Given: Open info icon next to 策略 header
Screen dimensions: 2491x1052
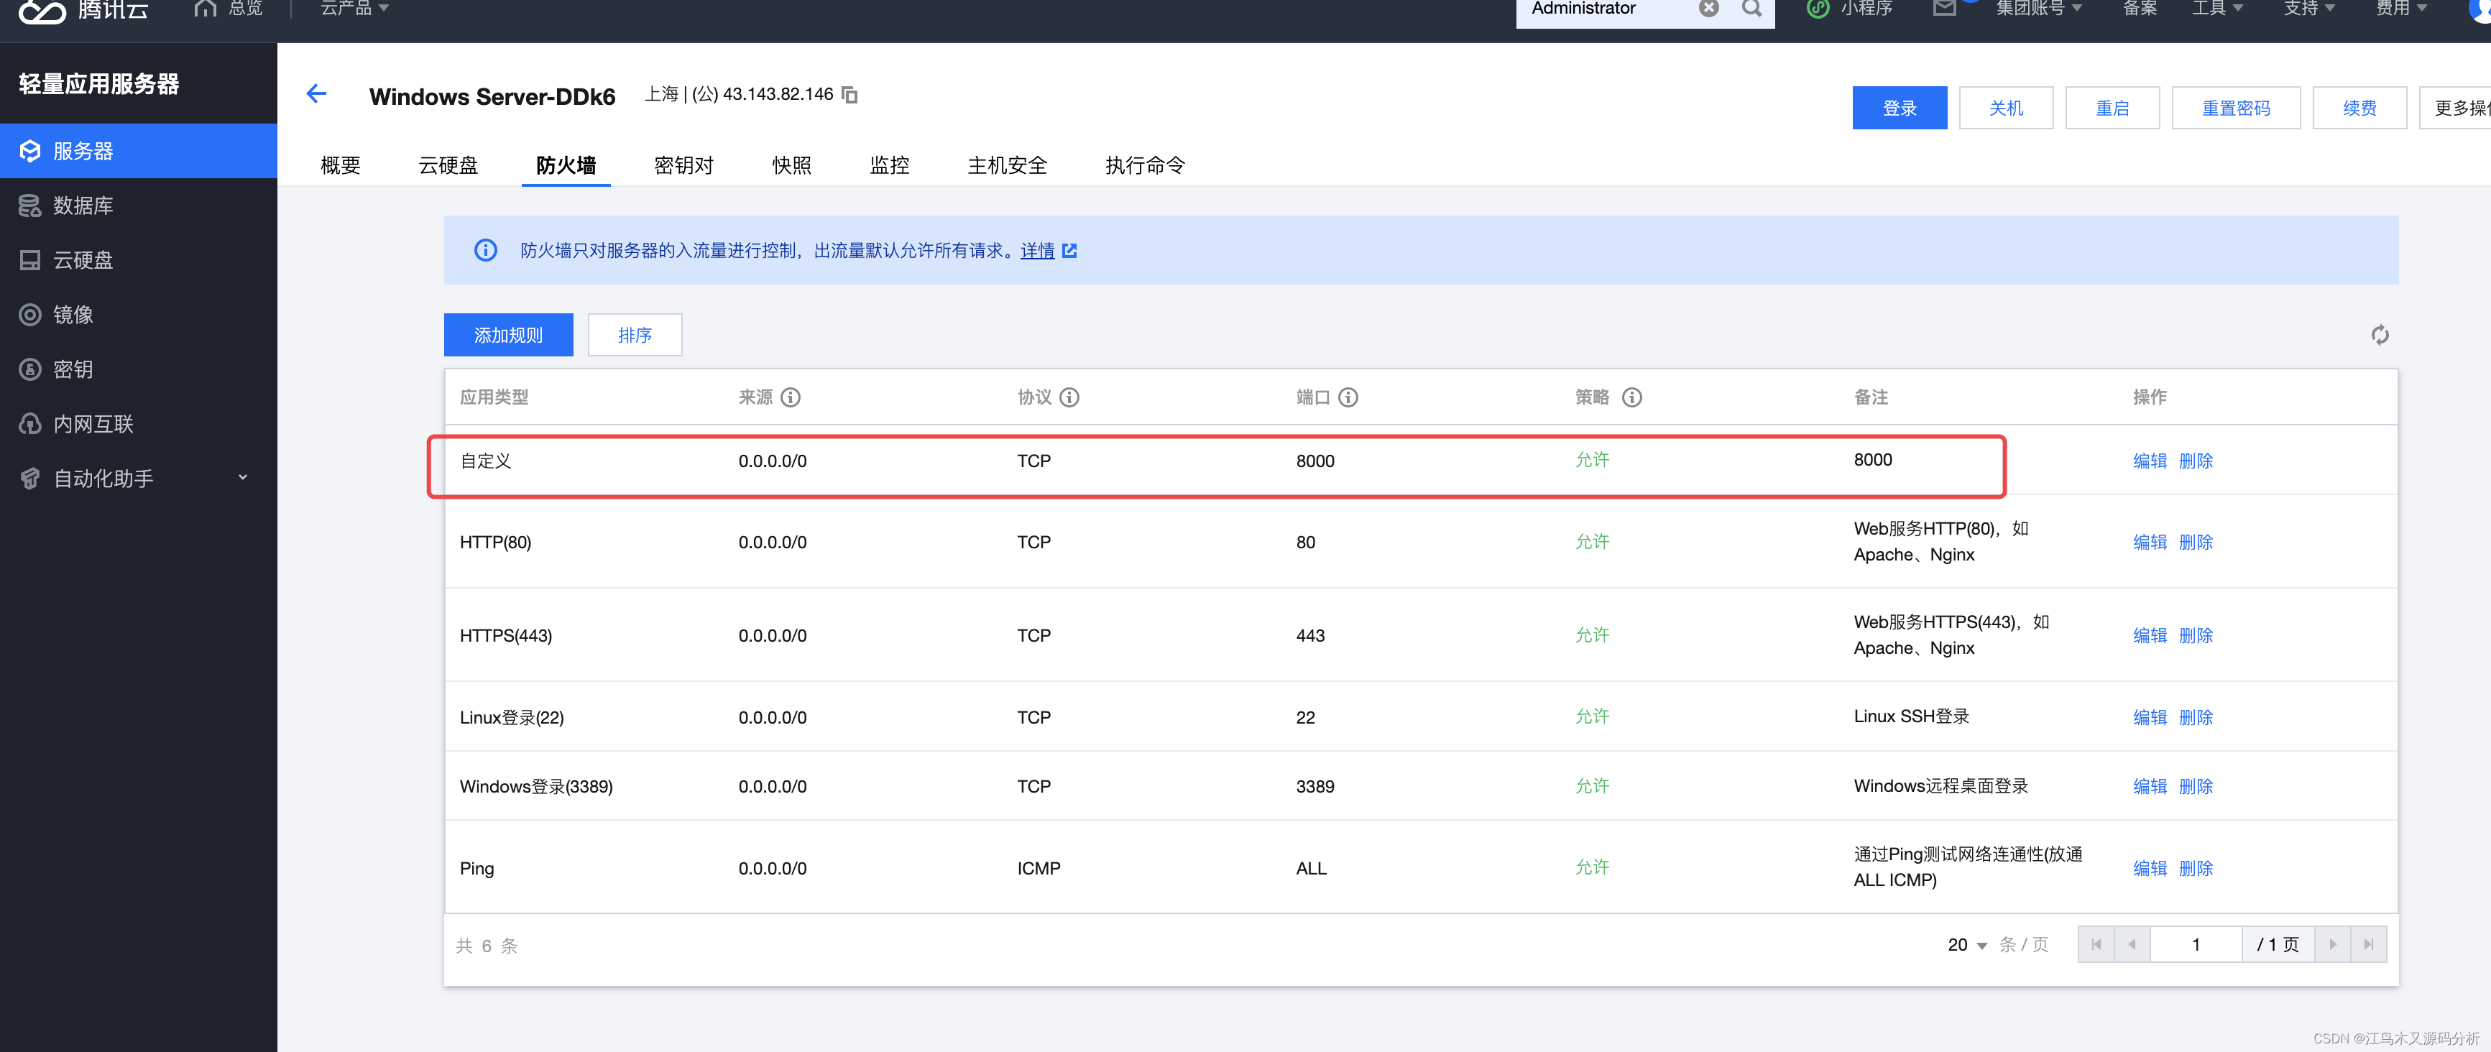Looking at the screenshot, I should point(1632,397).
